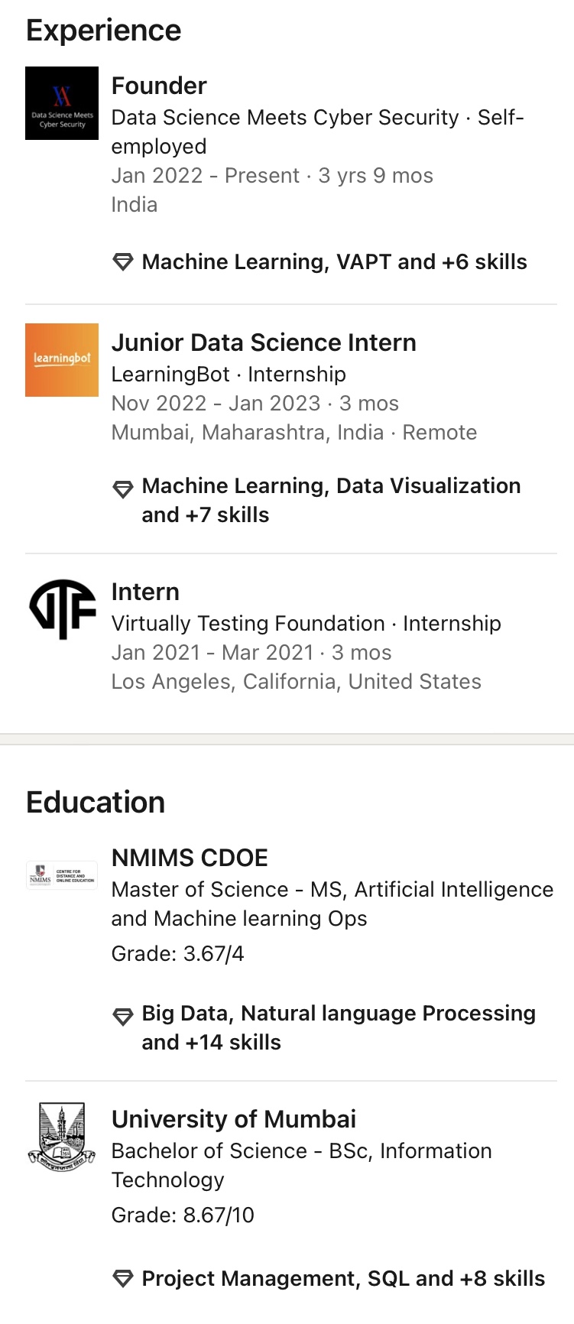
Task: Open the Data Science Meets Cyber Security logo
Action: coord(62,103)
